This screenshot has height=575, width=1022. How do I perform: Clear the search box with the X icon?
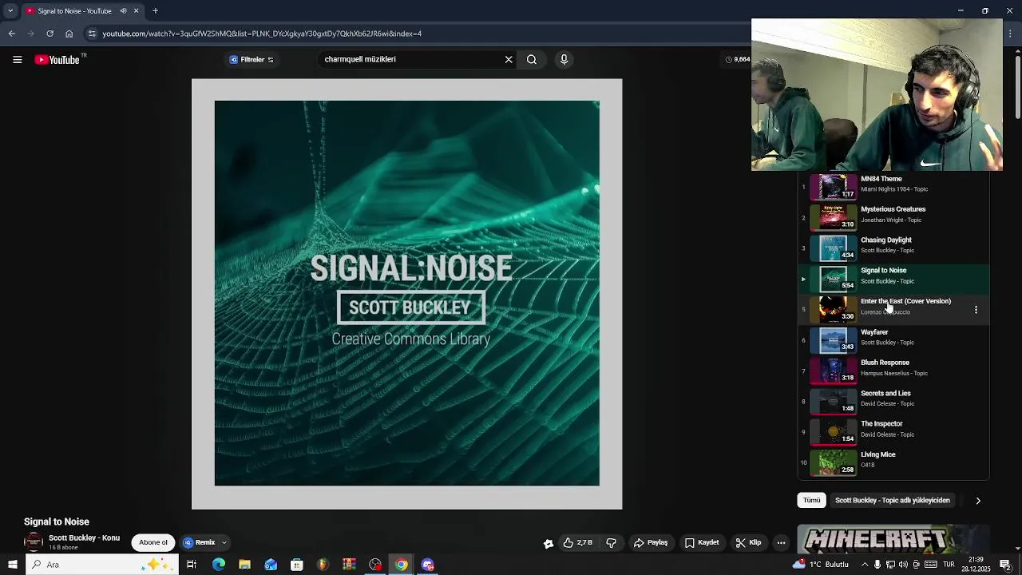click(x=509, y=59)
